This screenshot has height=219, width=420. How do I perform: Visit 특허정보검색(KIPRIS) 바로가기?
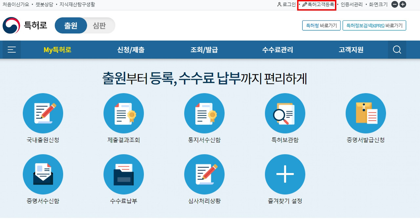coord(374,26)
